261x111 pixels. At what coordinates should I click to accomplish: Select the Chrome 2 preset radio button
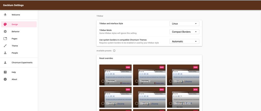pos(137,81)
